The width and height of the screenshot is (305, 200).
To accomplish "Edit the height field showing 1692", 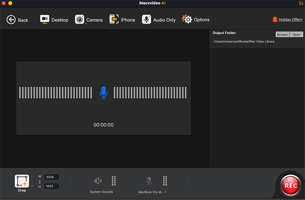I will pos(51,186).
